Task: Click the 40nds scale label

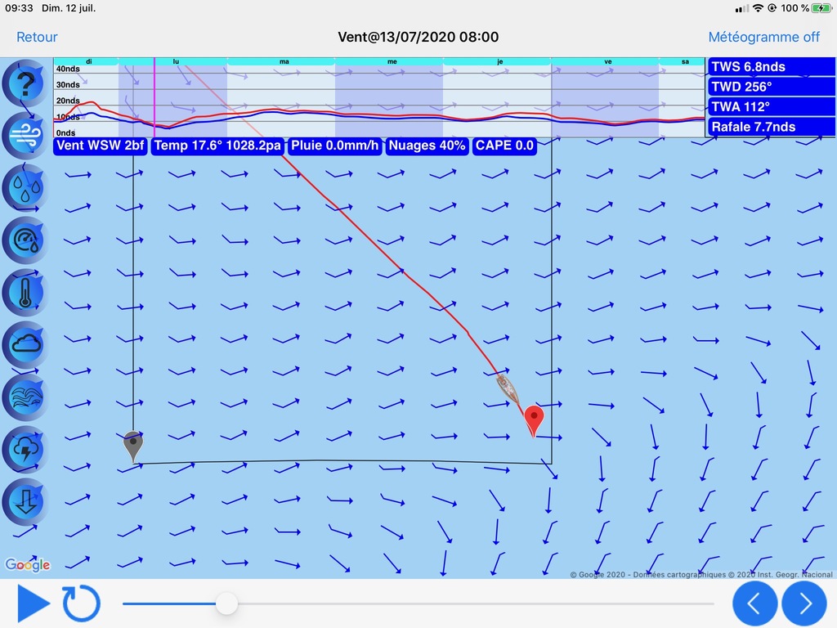Action: [68, 69]
